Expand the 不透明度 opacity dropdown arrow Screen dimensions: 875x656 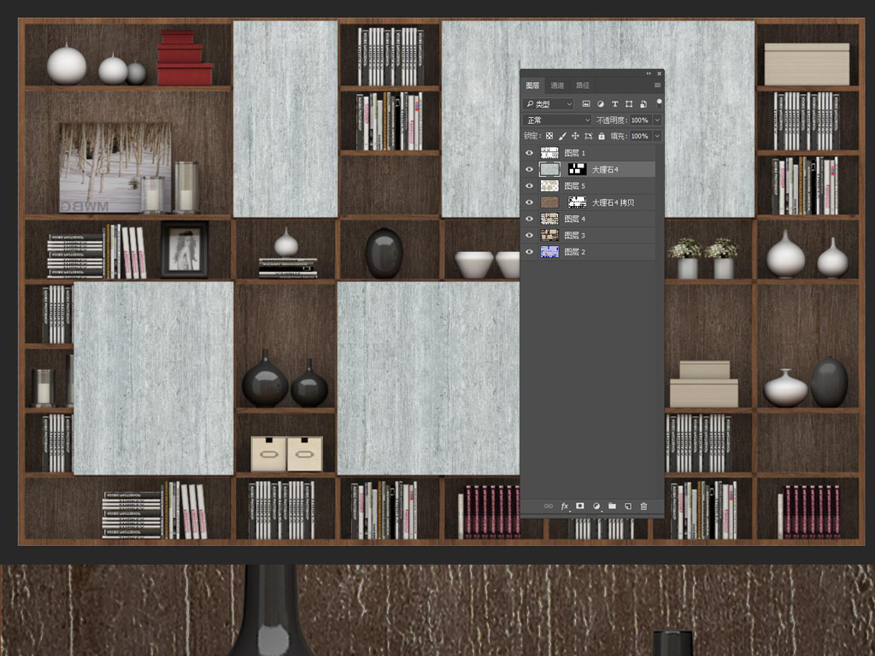coord(656,120)
